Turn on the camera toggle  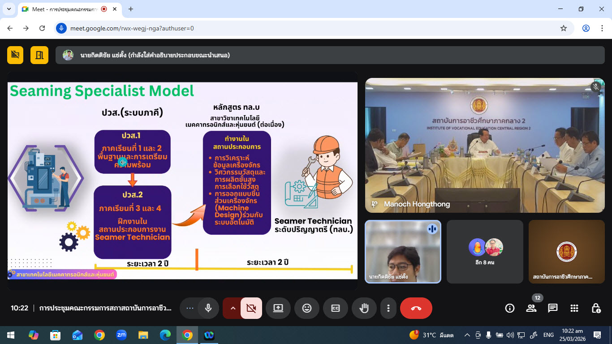point(251,308)
